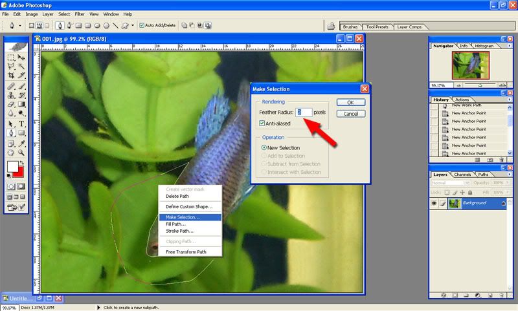Click the red background color swatch
This screenshot has height=311, width=518.
tap(21, 173)
